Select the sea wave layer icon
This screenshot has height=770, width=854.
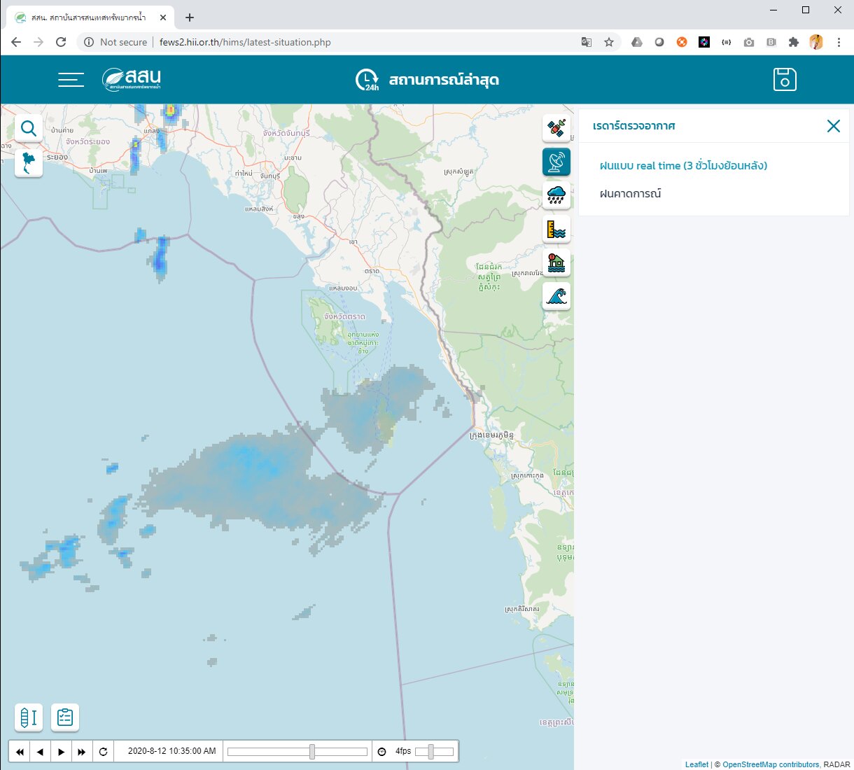click(556, 296)
